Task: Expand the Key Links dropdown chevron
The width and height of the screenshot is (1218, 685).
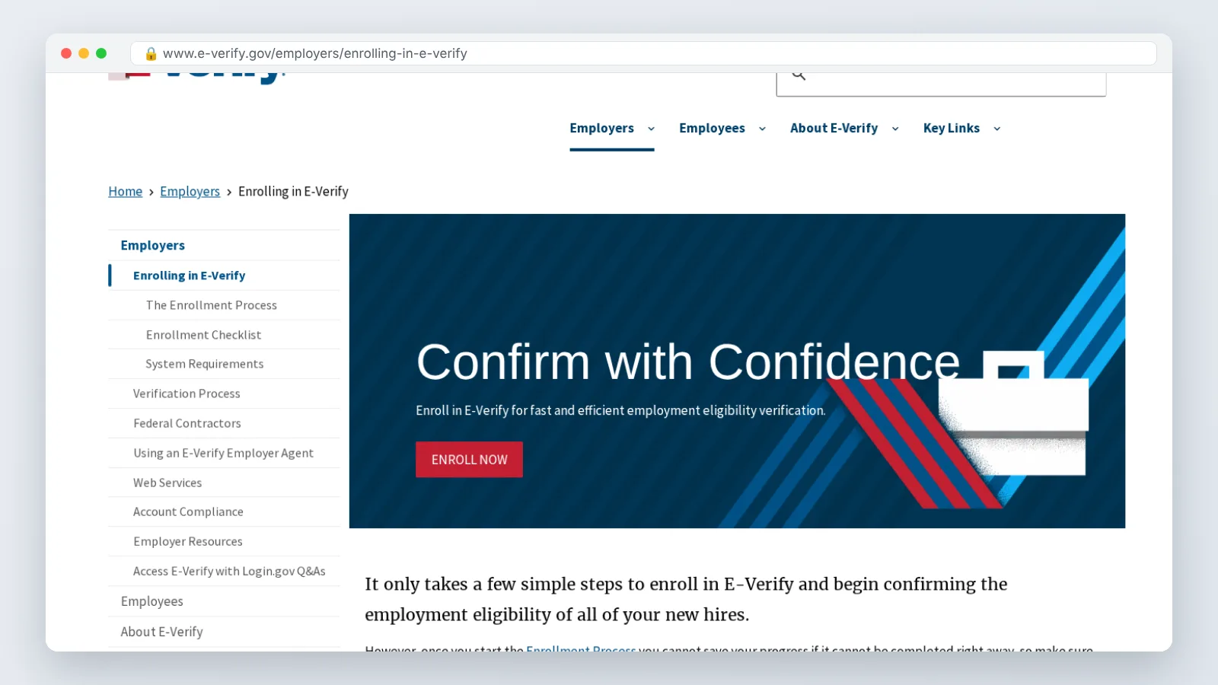Action: click(x=996, y=129)
